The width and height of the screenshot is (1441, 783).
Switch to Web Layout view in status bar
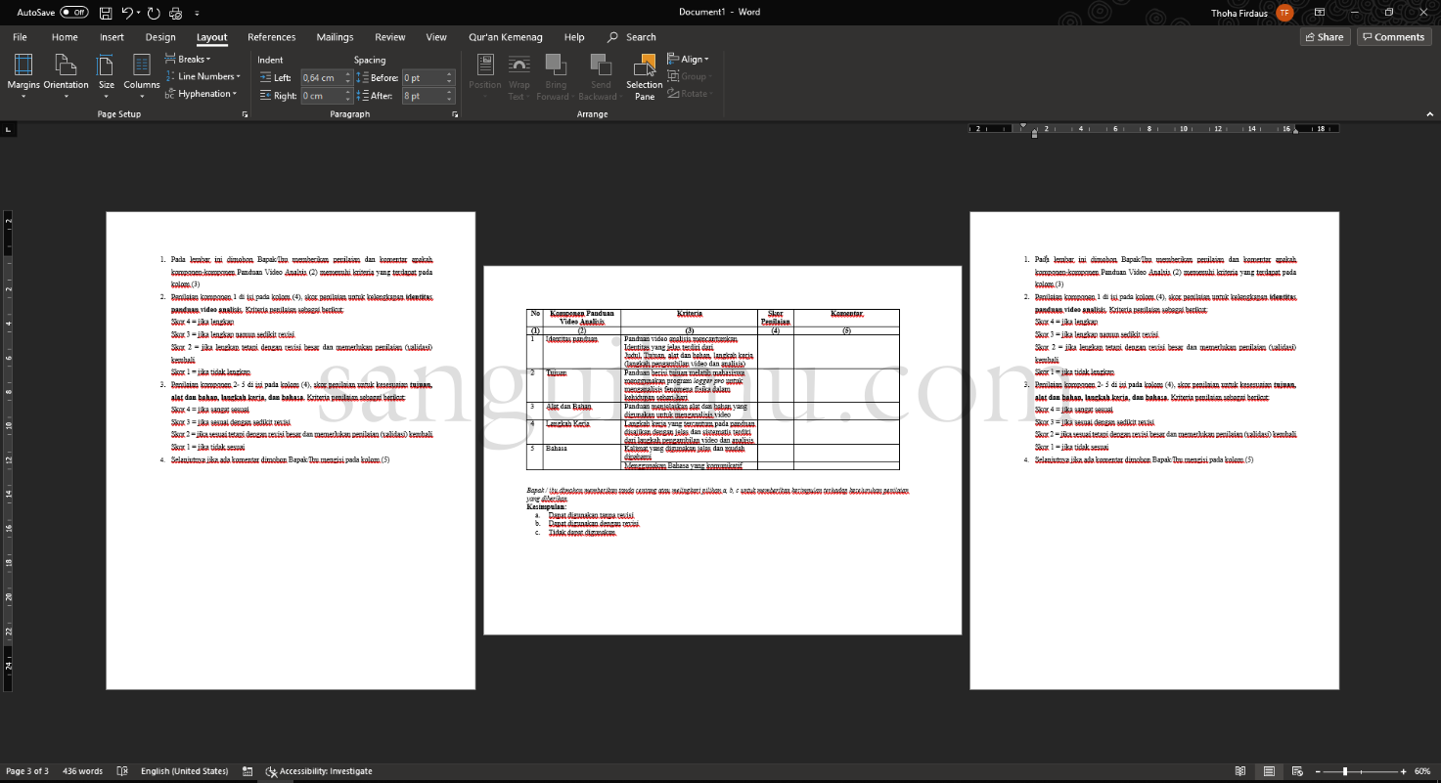coord(1297,771)
